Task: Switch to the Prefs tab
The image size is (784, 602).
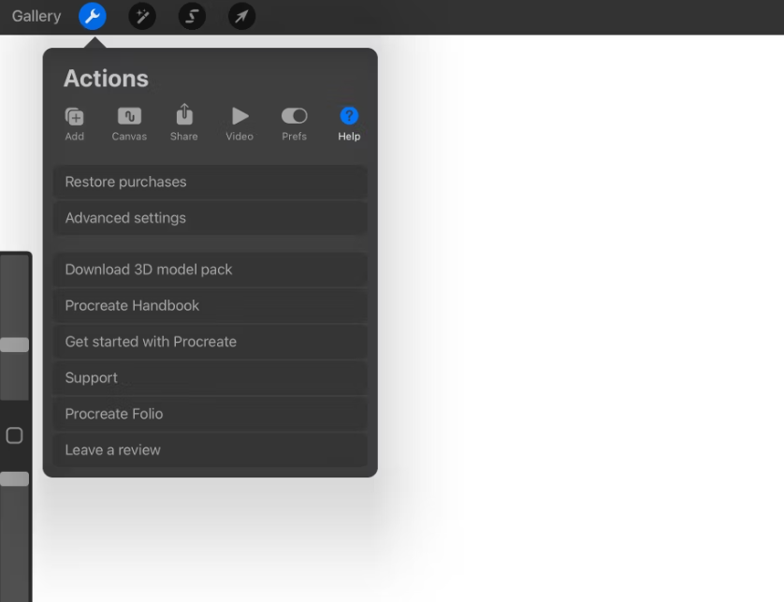Action: (294, 125)
